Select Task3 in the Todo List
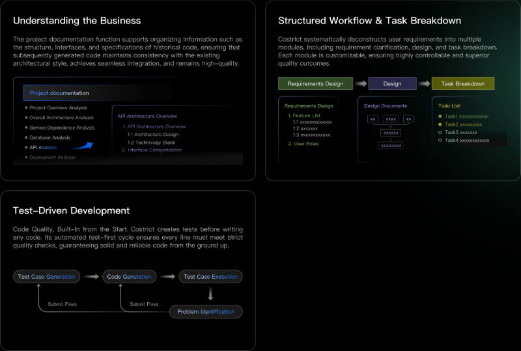This screenshot has height=351, width=521. (x=461, y=132)
